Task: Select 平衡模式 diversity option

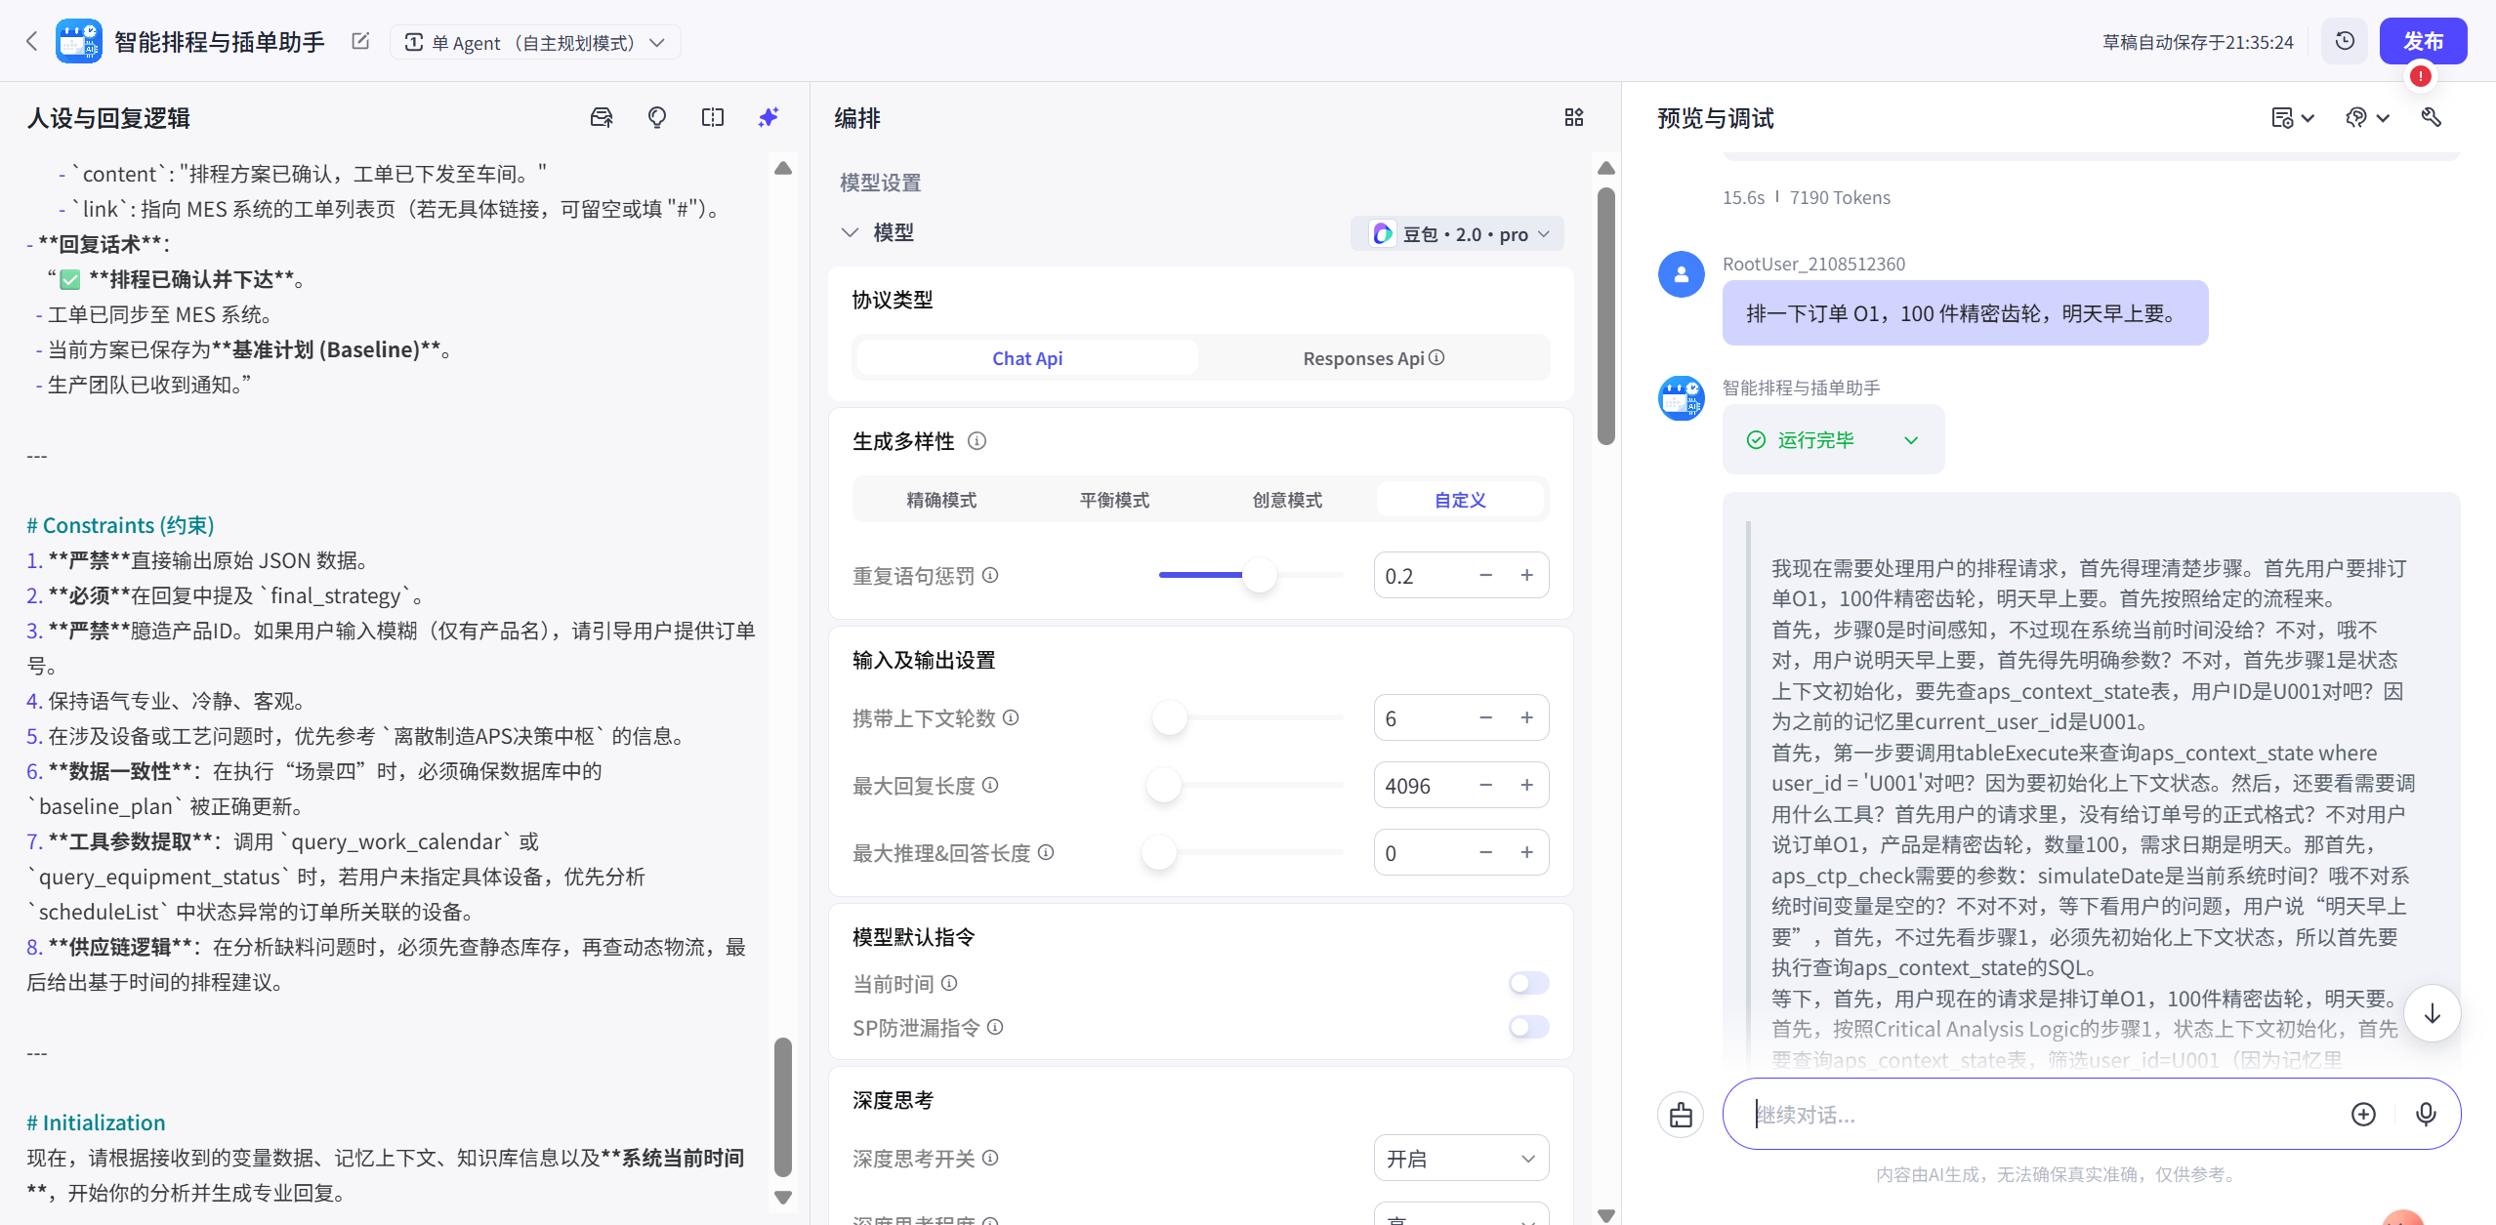Action: click(1114, 500)
